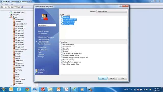This screenshot has width=163, height=92.
Task: Select Vault Admins group in tree
Action: tap(19, 84)
